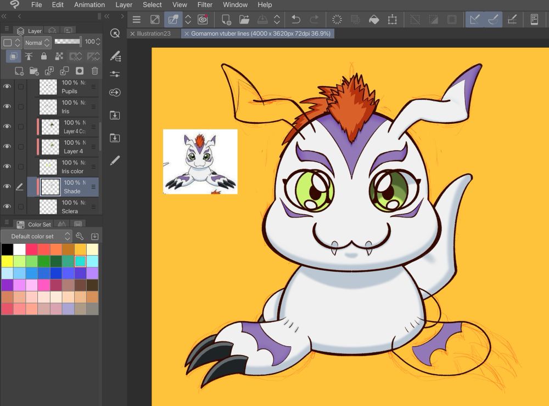This screenshot has height=406, width=549.
Task: Pick the white color swatch
Action: pyautogui.click(x=19, y=249)
